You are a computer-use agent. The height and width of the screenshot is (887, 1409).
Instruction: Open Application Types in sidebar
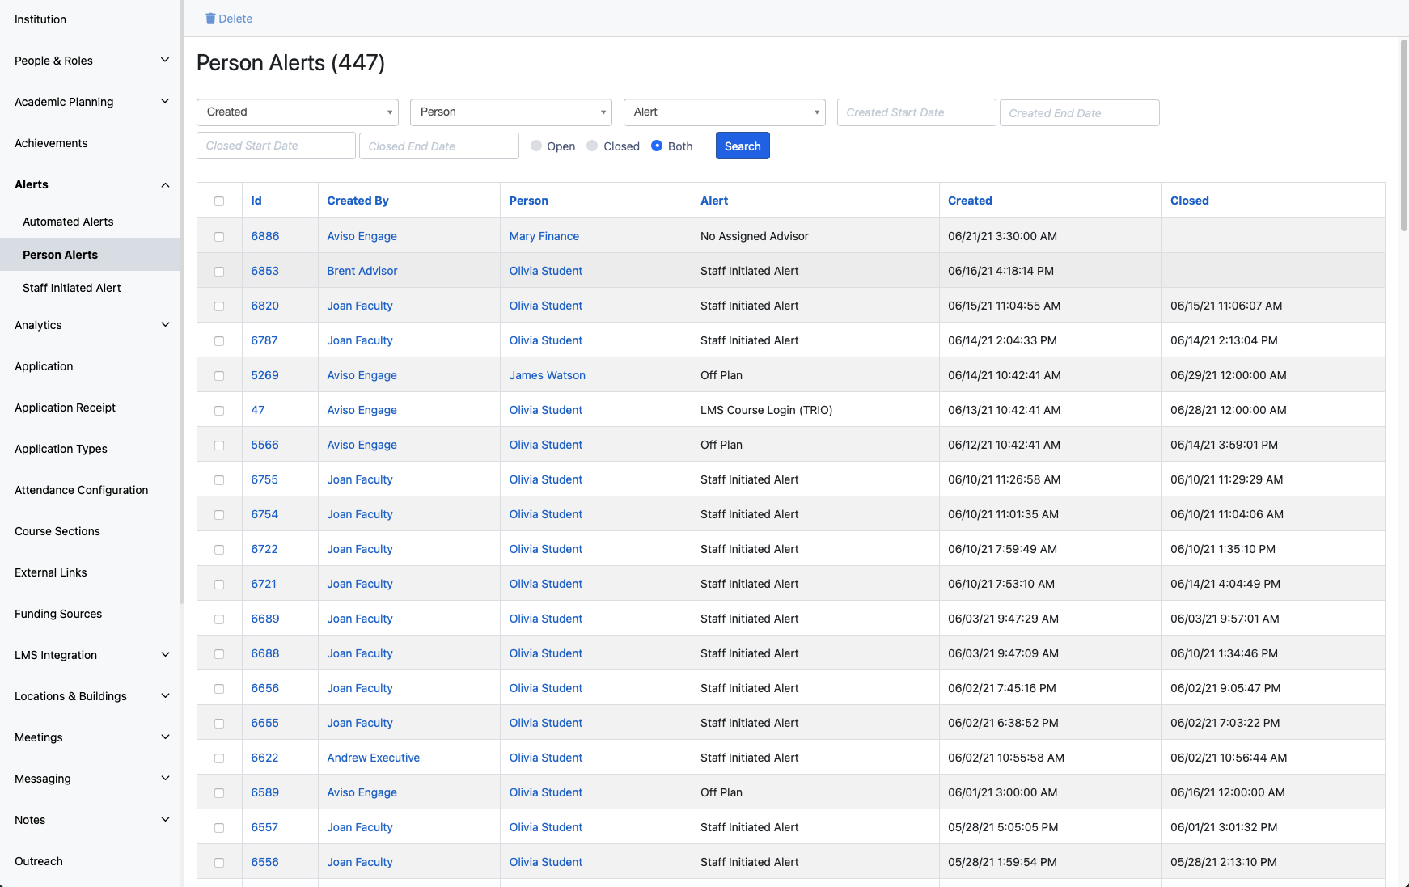(x=61, y=449)
